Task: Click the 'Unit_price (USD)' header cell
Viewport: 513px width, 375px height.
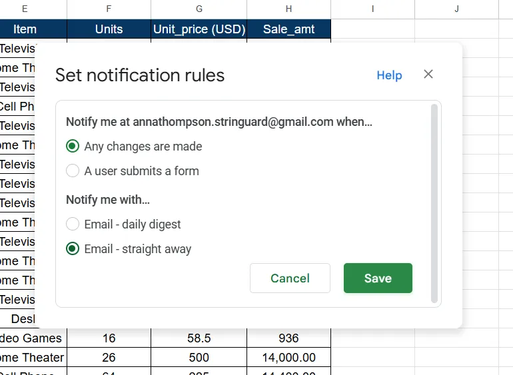Action: 199,29
